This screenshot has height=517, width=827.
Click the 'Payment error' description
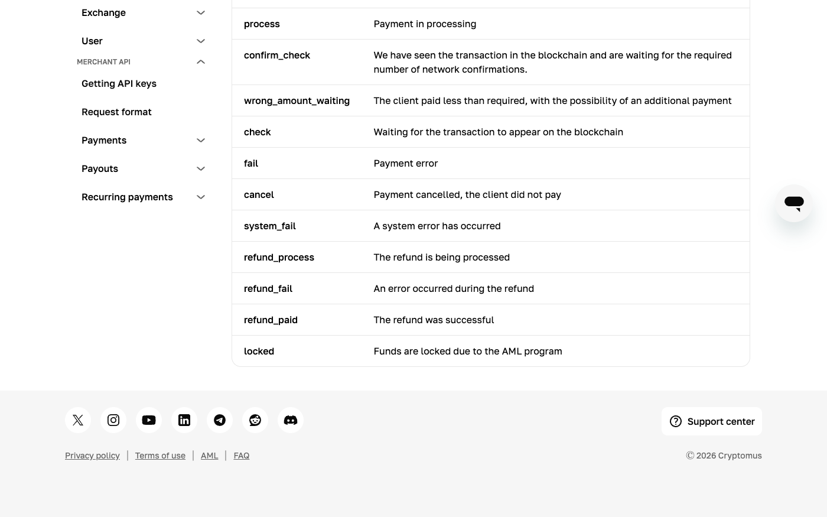point(406,163)
